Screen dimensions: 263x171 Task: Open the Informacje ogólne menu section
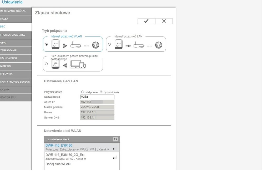tap(16, 11)
